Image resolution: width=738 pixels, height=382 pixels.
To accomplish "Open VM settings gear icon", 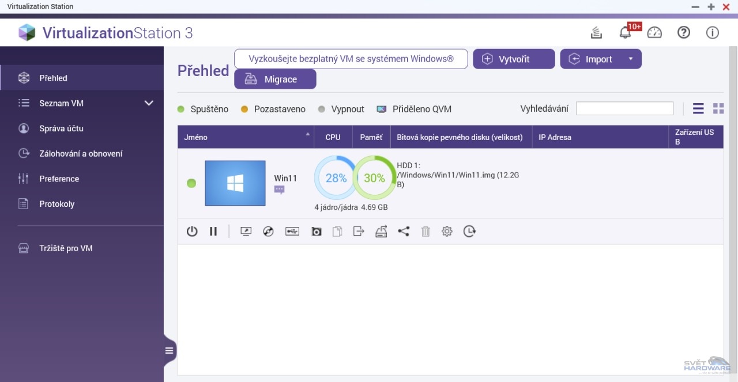I will pos(447,232).
